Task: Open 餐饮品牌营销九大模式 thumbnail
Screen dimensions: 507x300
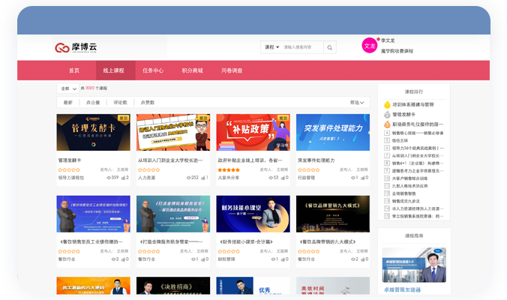Action: (x=333, y=214)
